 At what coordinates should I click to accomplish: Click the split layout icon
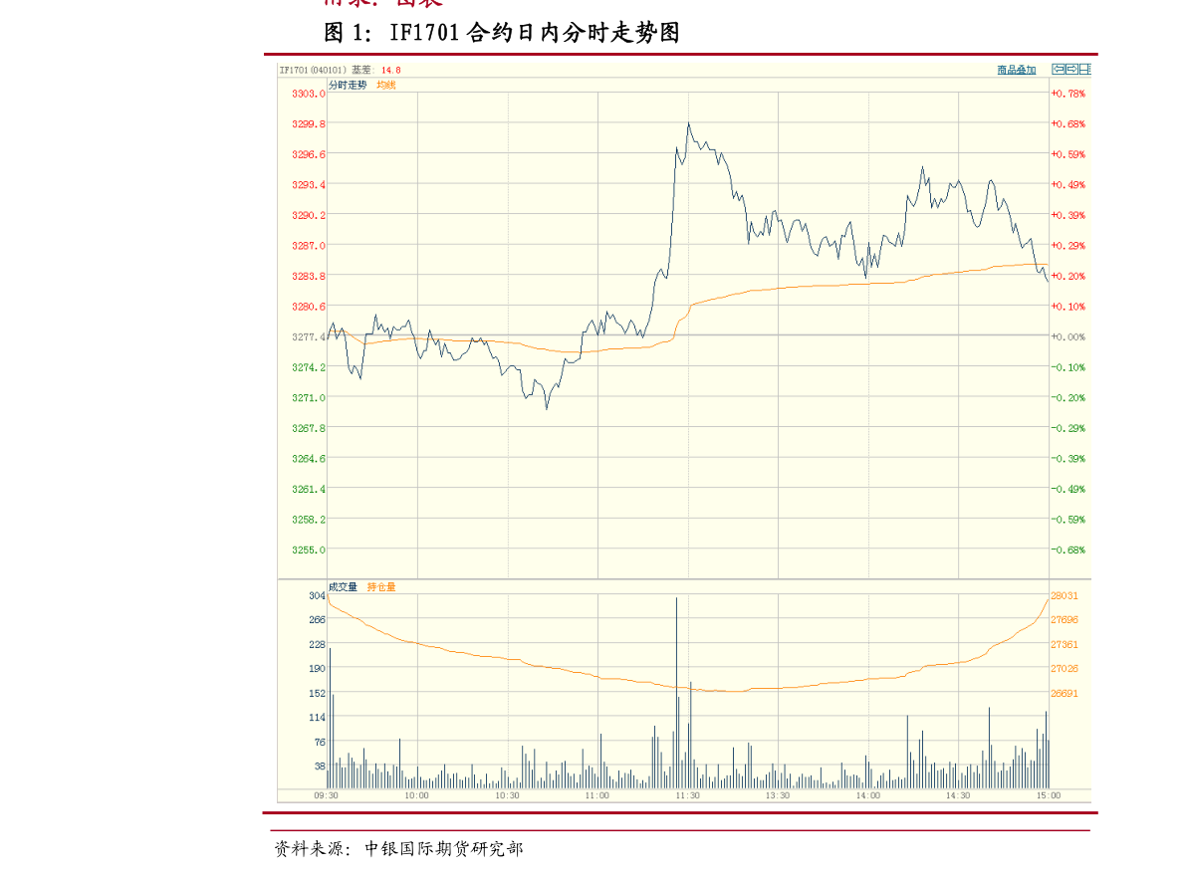1085,70
